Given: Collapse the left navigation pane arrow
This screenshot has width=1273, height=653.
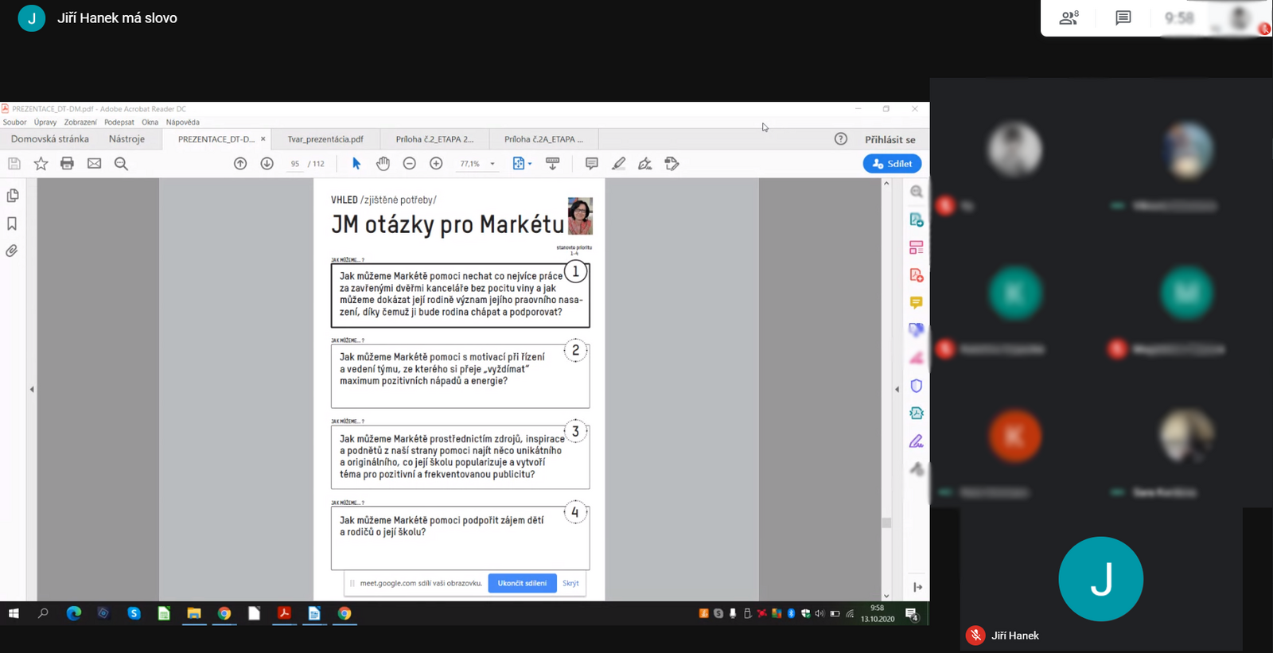Looking at the screenshot, I should coord(32,390).
